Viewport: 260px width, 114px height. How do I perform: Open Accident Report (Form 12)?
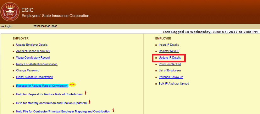point(33,51)
